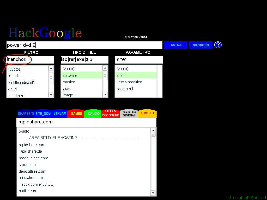Choose image in the file type list

(x=68, y=95)
